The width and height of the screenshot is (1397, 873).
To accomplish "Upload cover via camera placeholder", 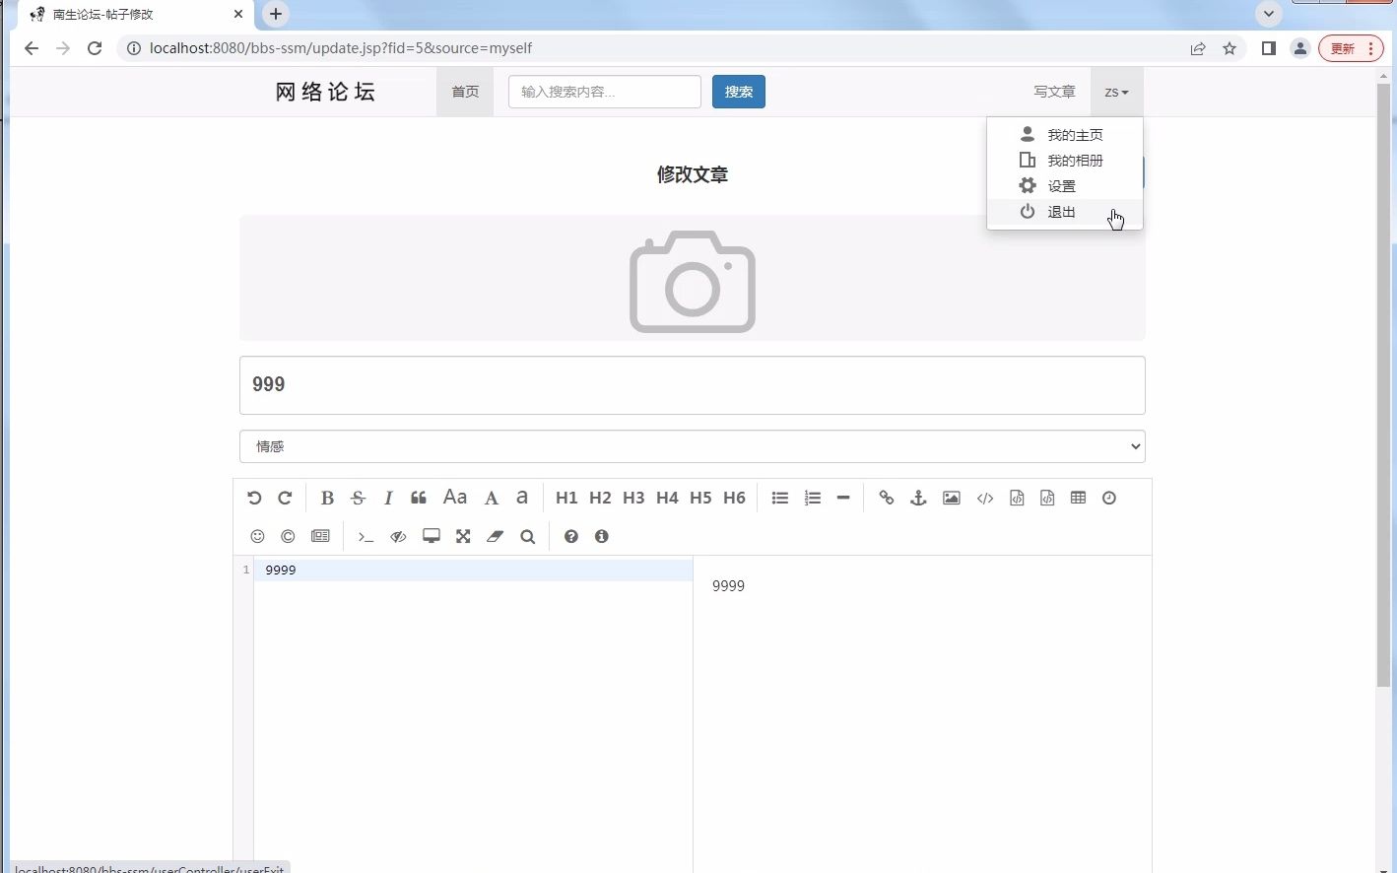I will click(693, 281).
